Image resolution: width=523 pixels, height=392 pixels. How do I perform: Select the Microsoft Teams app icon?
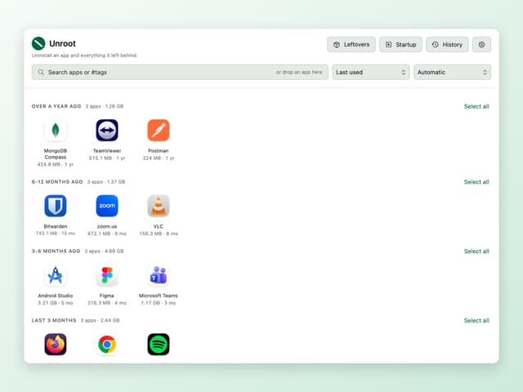point(159,275)
